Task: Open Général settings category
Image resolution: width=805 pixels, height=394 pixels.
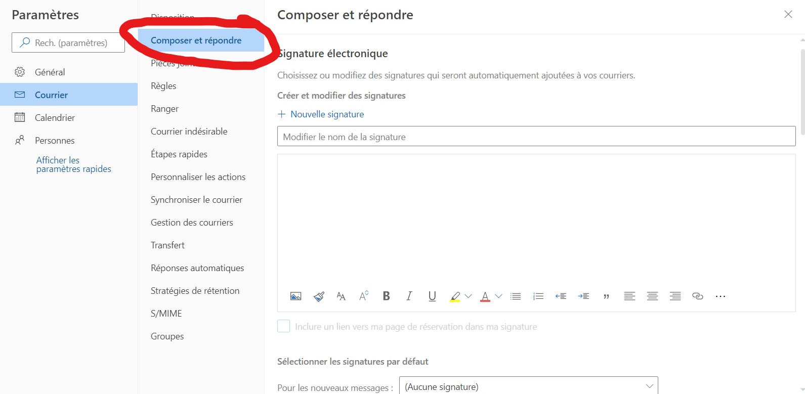Action: pos(69,72)
